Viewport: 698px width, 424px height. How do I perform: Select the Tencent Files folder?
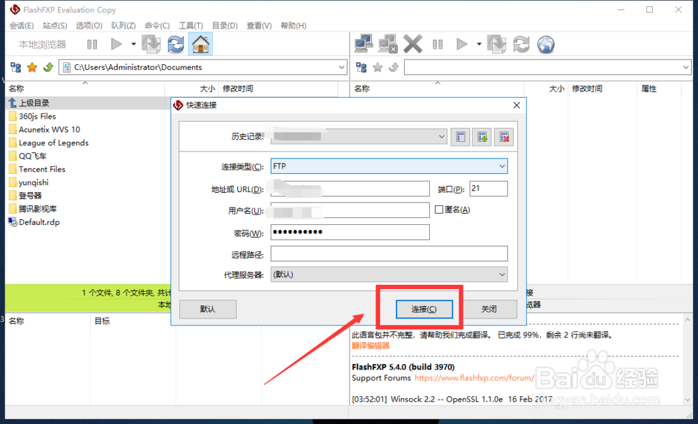coord(42,169)
